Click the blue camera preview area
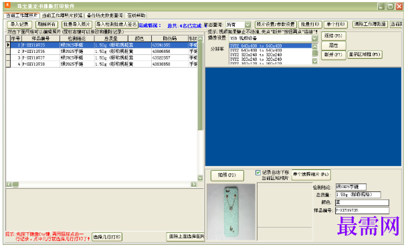The width and height of the screenshot is (412, 247). pyautogui.click(x=303, y=116)
